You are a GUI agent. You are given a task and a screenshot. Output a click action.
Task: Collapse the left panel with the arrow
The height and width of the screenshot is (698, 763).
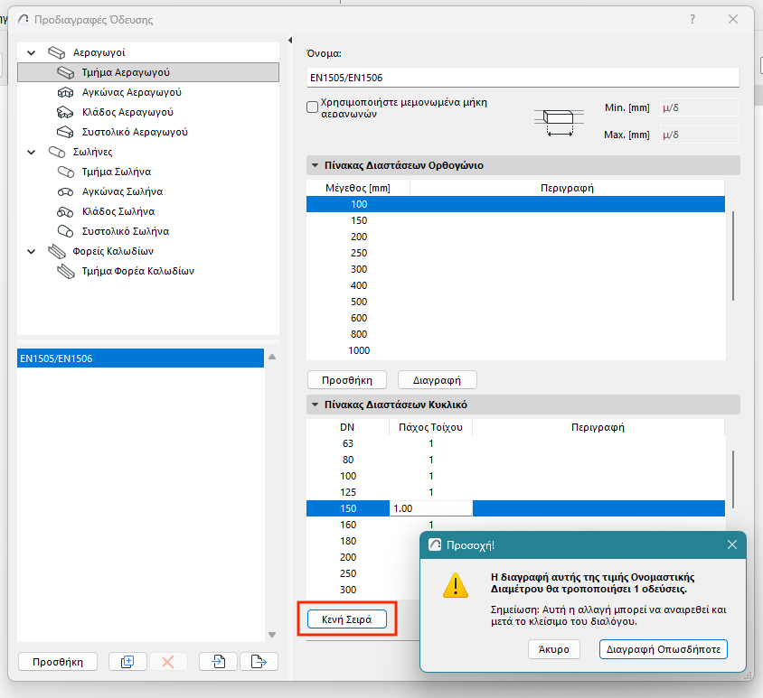pos(290,41)
